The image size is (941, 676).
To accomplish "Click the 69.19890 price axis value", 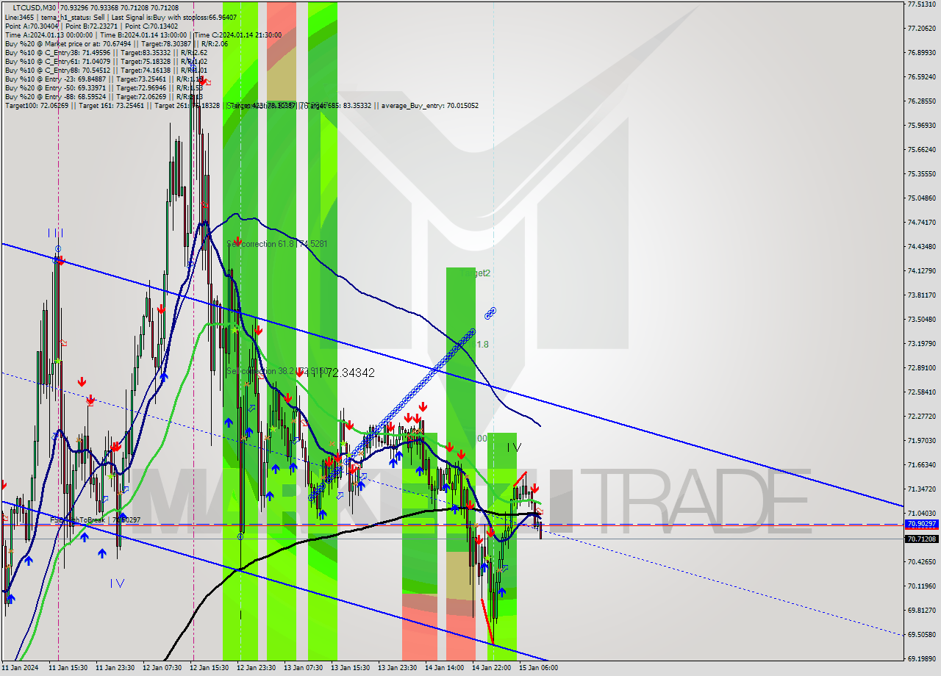I will click(922, 659).
